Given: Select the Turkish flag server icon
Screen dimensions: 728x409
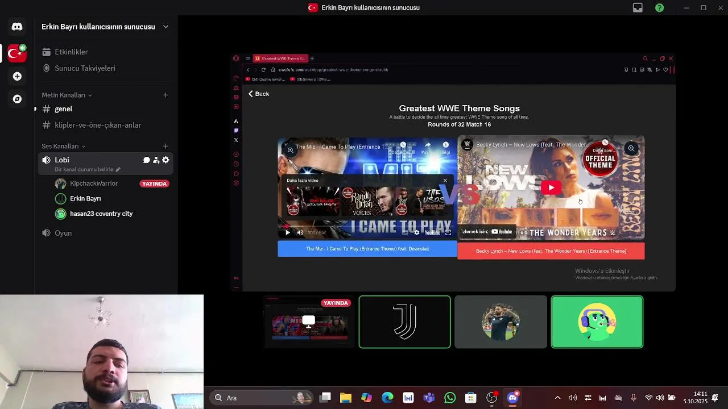Looking at the screenshot, I should click(x=17, y=53).
